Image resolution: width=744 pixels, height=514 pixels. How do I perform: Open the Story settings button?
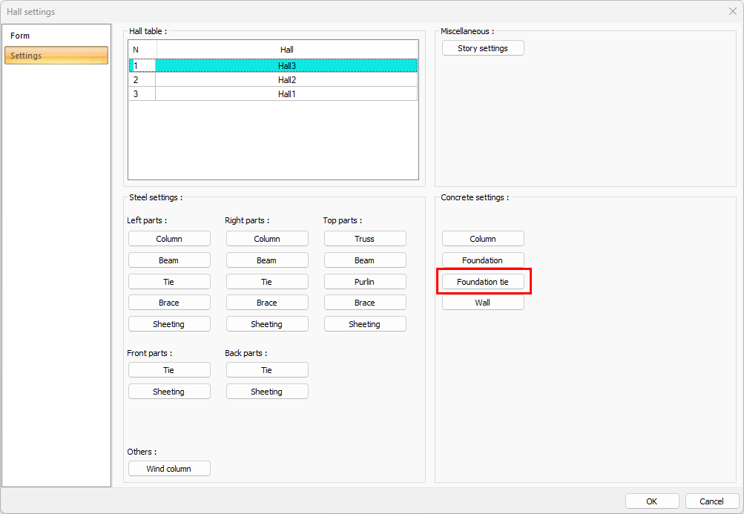click(x=483, y=48)
